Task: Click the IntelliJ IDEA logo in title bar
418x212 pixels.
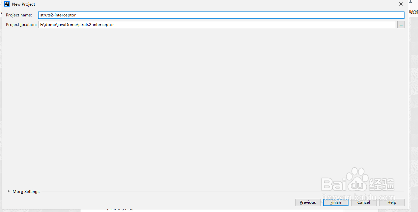Action: (7, 4)
